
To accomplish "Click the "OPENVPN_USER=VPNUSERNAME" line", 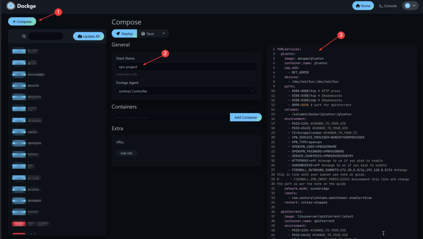I will point(312,147).
